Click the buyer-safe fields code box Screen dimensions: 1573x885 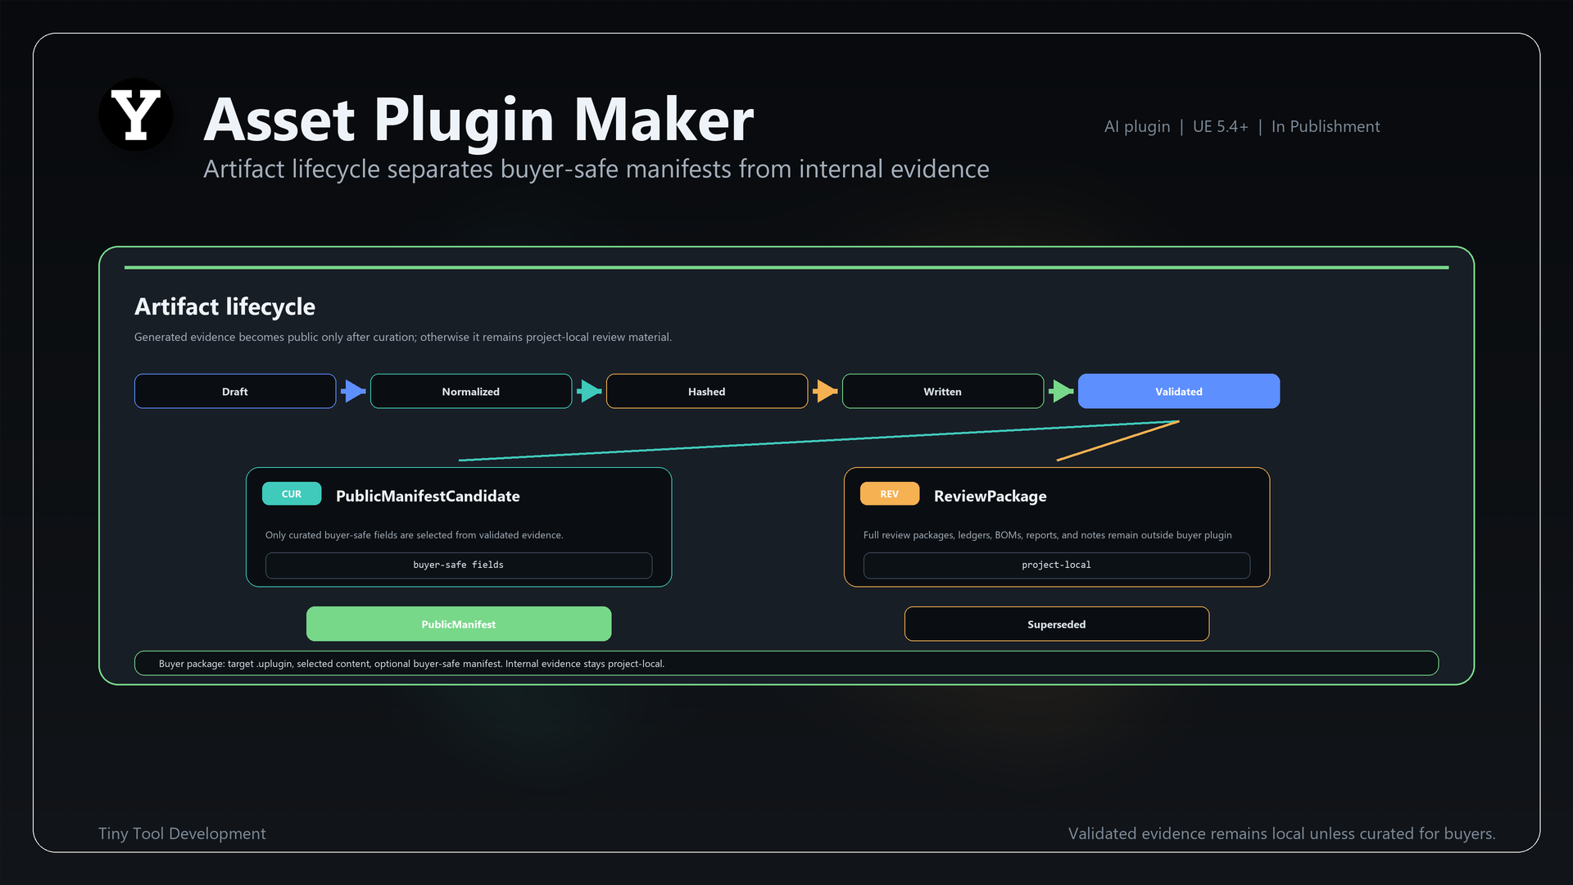click(459, 565)
